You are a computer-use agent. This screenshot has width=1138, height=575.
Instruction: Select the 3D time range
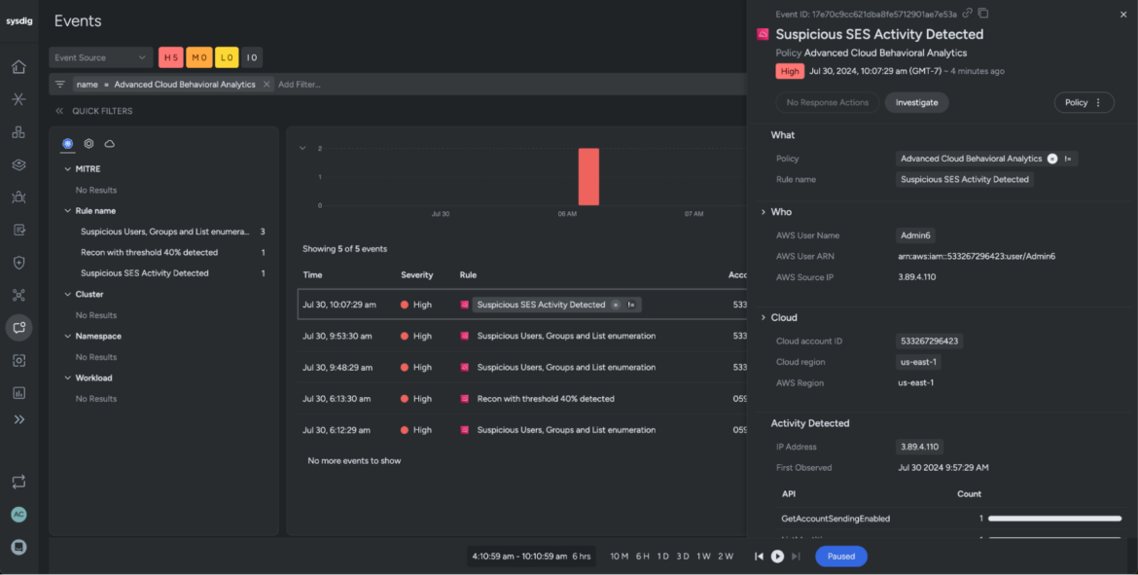[x=683, y=557]
